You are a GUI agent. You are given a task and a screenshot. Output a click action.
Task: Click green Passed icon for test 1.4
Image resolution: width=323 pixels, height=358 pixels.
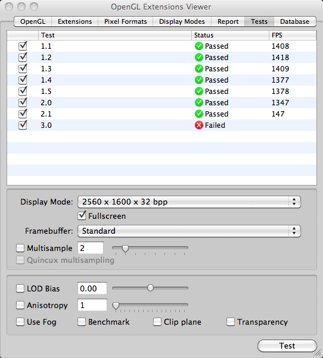coord(199,80)
